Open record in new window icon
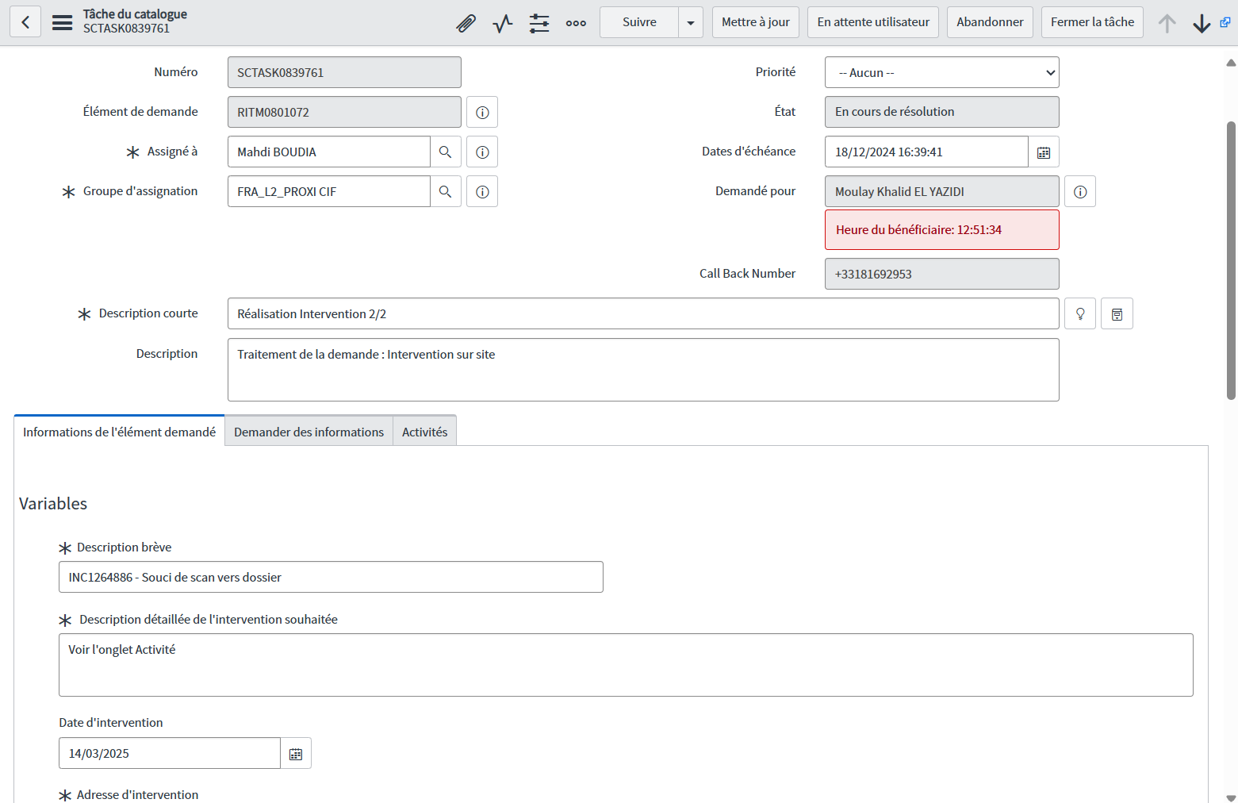The image size is (1238, 803). coord(1225,22)
